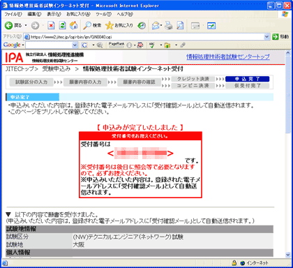The width and height of the screenshot is (293, 268).
Task: Click the Edit document icon in toolbar
Action: [180, 25]
